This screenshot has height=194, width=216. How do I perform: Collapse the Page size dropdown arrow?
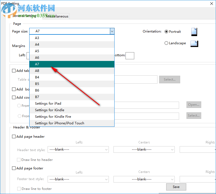112,31
